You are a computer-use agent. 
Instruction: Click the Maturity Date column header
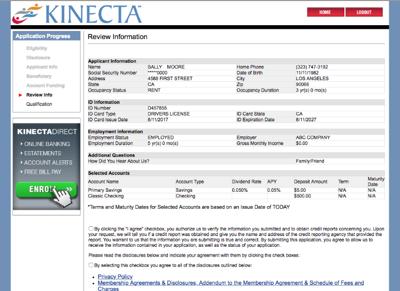[376, 181]
